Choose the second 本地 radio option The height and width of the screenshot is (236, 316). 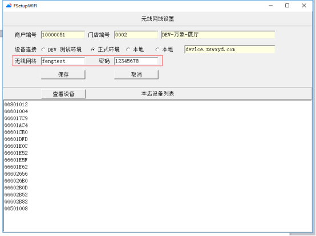click(x=157, y=49)
